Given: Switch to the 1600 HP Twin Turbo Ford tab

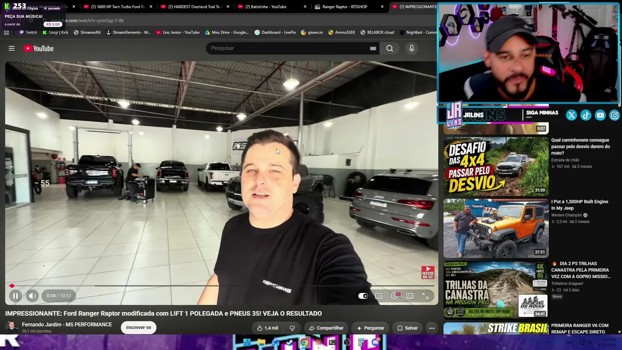Looking at the screenshot, I should 118,7.
